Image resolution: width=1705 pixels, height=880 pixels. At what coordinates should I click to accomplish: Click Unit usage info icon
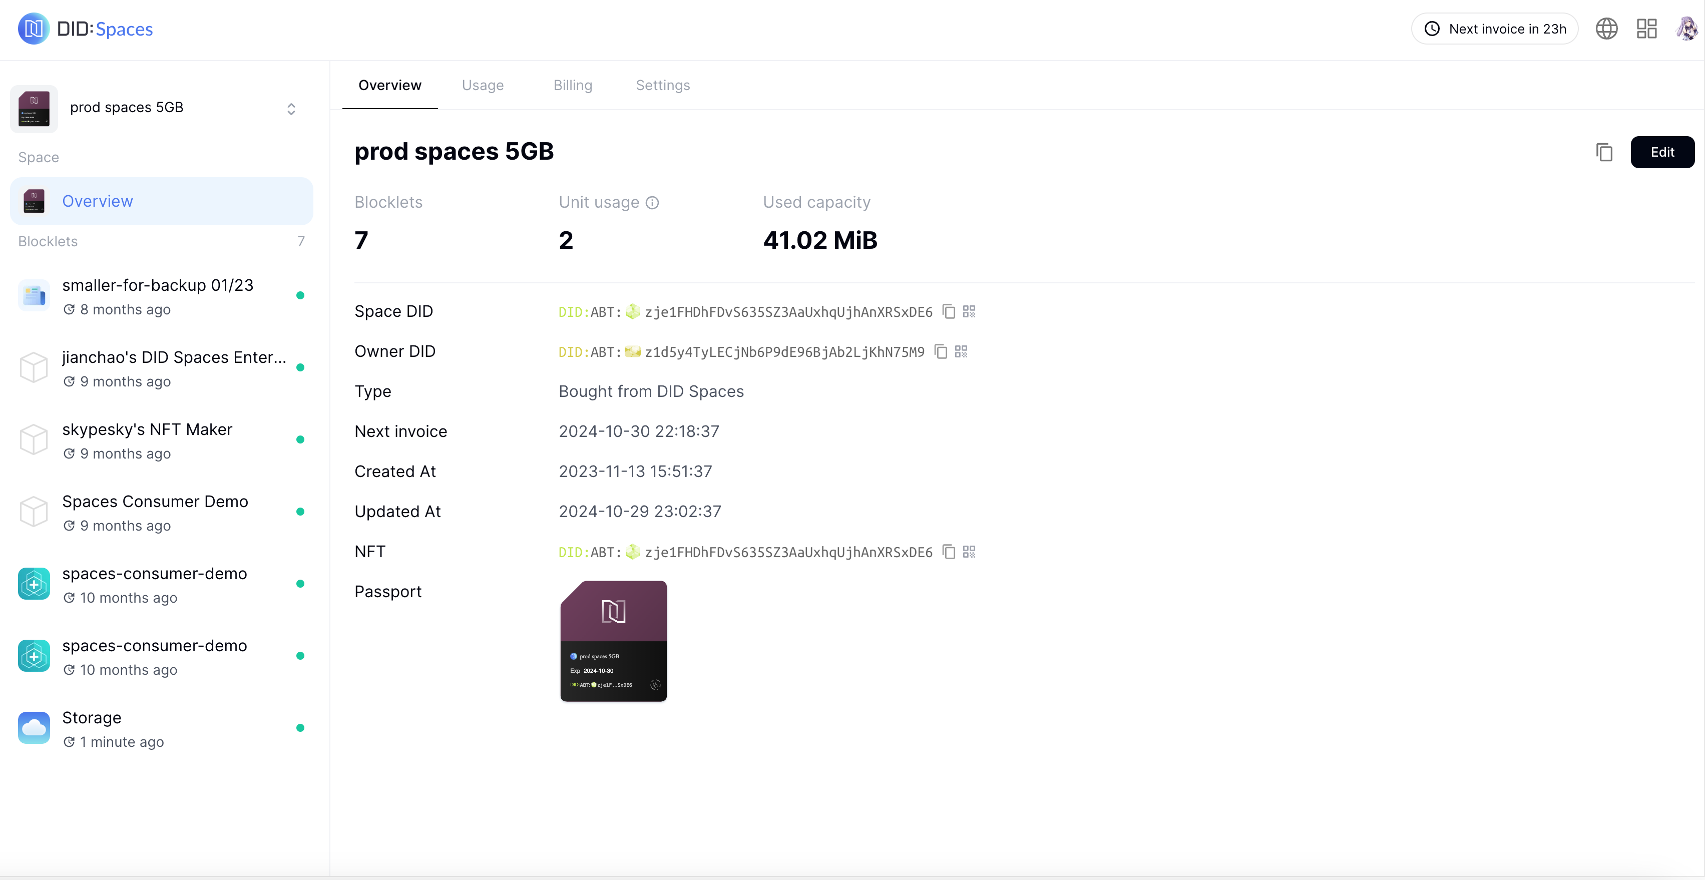pyautogui.click(x=652, y=202)
